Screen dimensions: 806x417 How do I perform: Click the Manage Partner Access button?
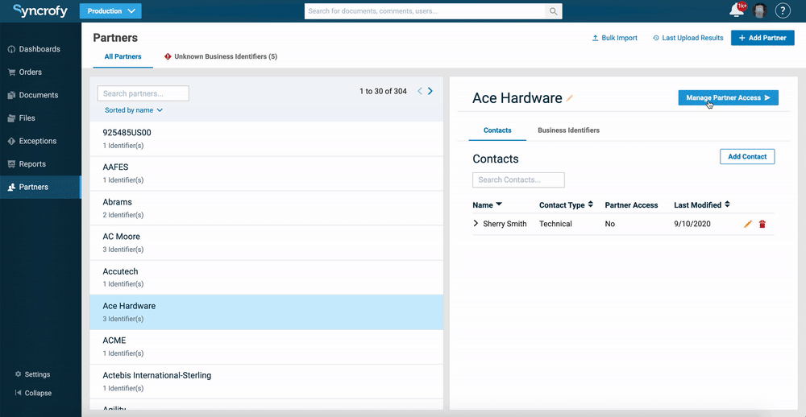point(728,98)
